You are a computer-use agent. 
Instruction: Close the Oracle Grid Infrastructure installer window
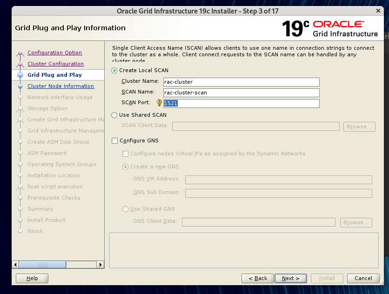pos(378,11)
